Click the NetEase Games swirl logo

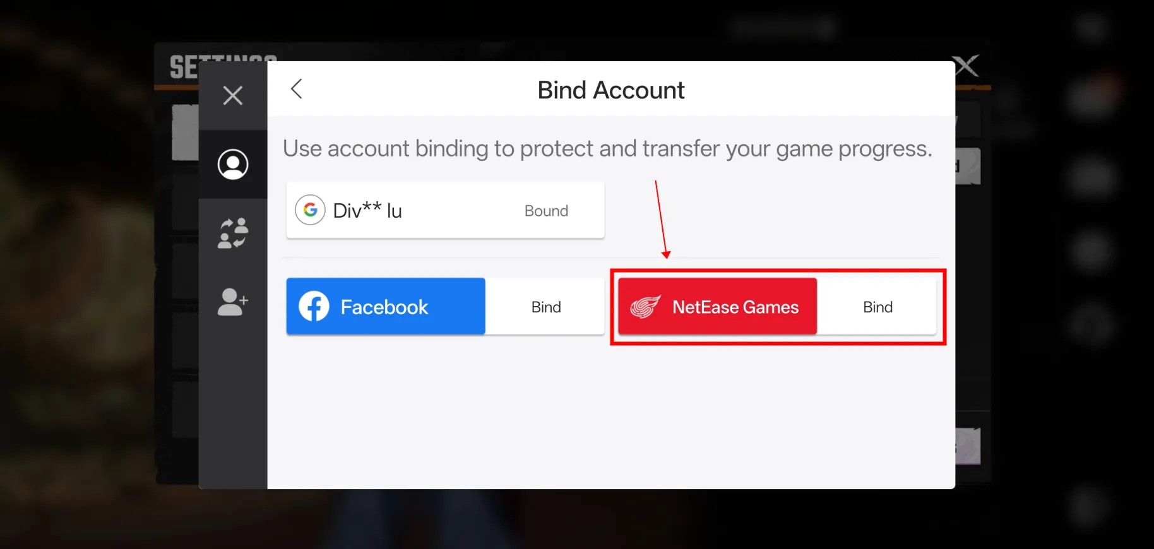(x=645, y=307)
